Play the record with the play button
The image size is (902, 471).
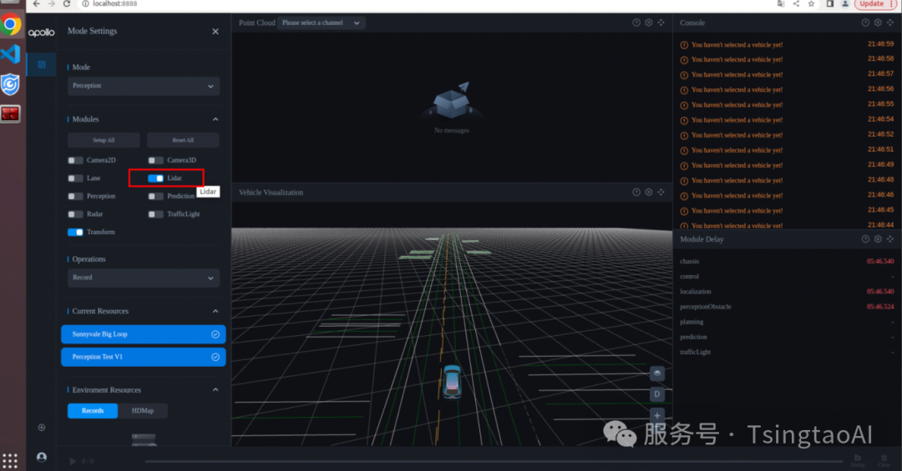[73, 461]
